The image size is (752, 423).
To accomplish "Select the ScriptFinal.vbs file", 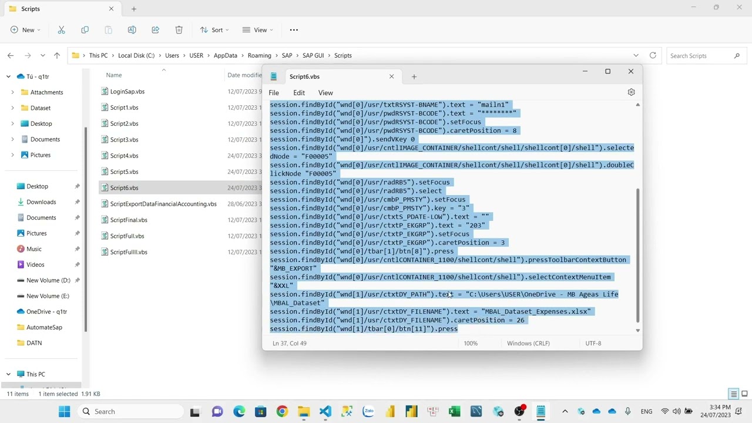I will click(x=129, y=220).
